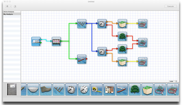This screenshot has height=105, width=182.
Task: Click the green output port of book node
Action: (x=41, y=43)
